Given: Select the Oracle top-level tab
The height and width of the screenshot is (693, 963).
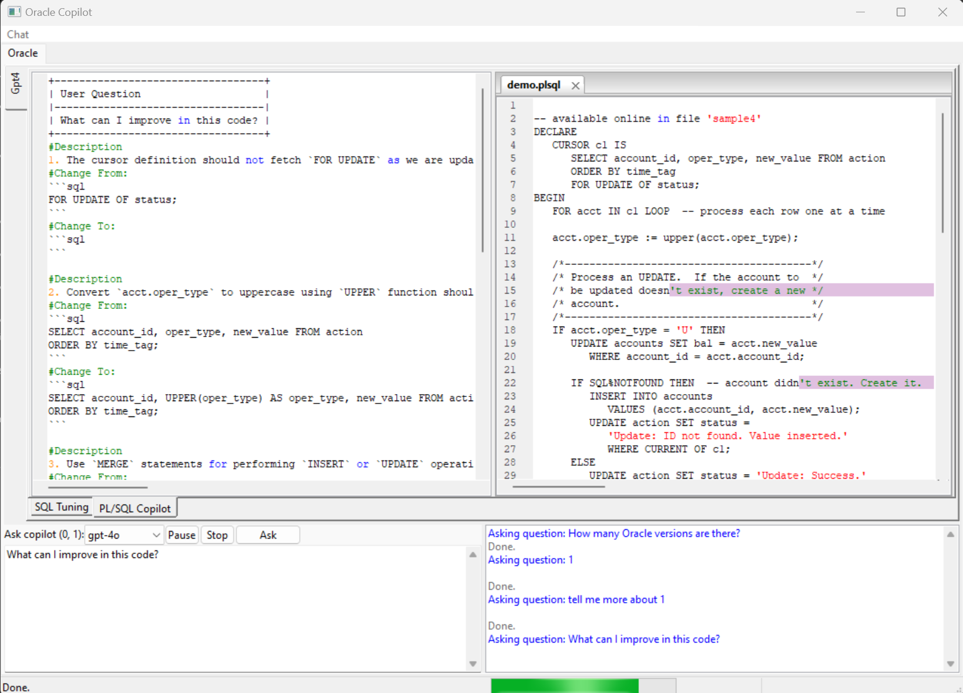Looking at the screenshot, I should [x=23, y=53].
